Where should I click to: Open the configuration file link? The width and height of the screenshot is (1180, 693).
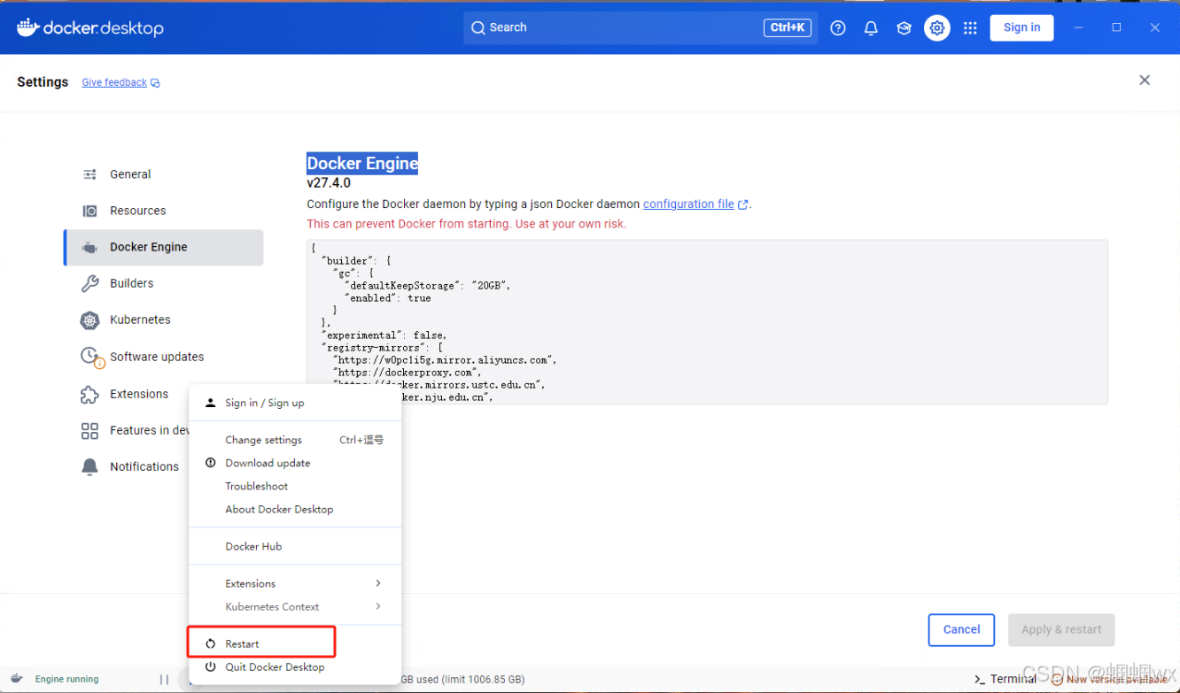coord(688,204)
